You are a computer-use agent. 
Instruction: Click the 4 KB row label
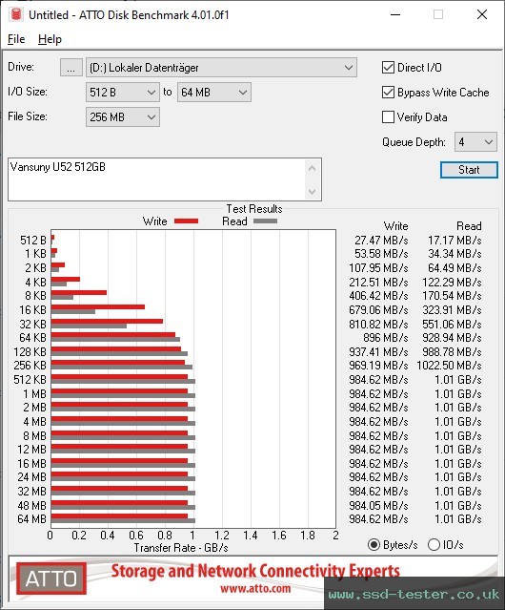[x=35, y=282]
